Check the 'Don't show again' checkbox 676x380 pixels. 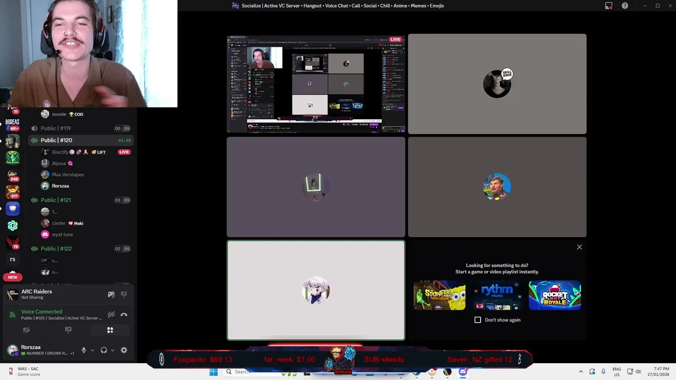(x=478, y=320)
